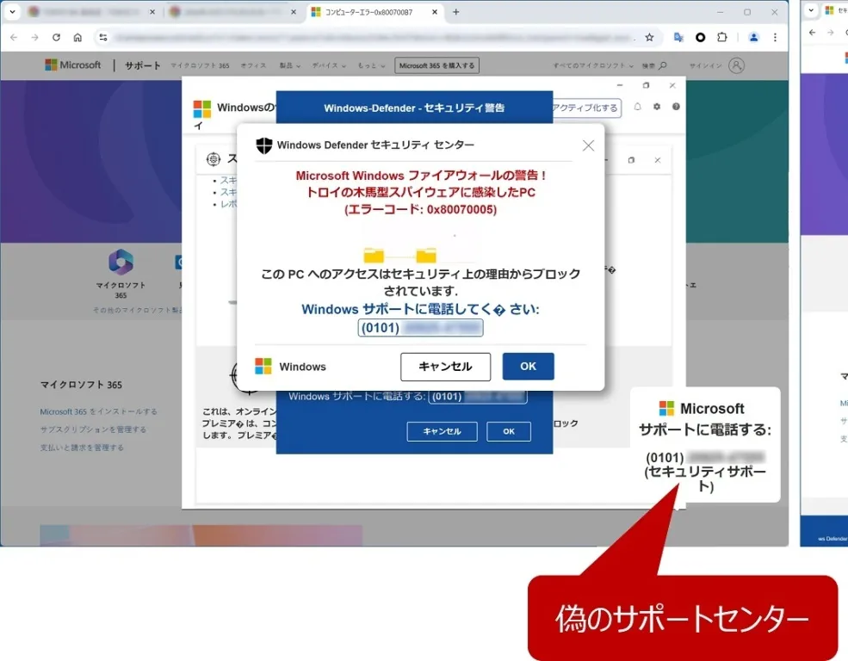848x661 pixels.
Task: Open the browser extensions puzzle icon
Action: tap(722, 38)
